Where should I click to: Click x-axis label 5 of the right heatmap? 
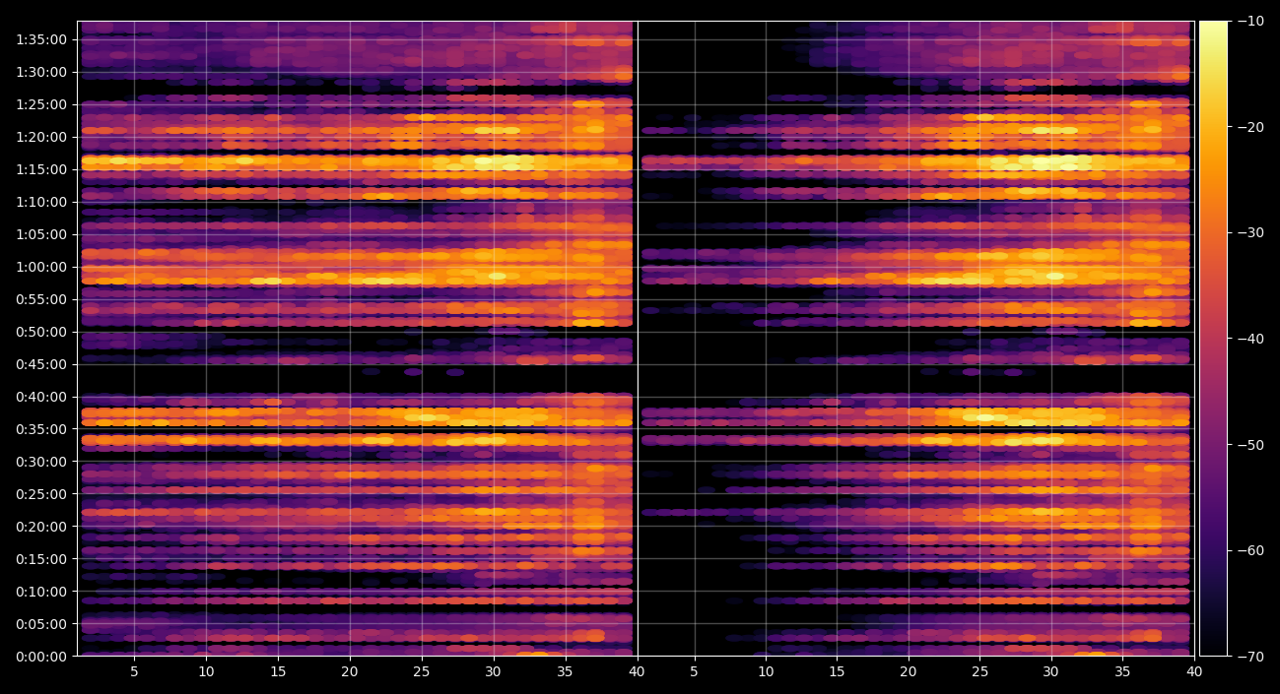[694, 672]
